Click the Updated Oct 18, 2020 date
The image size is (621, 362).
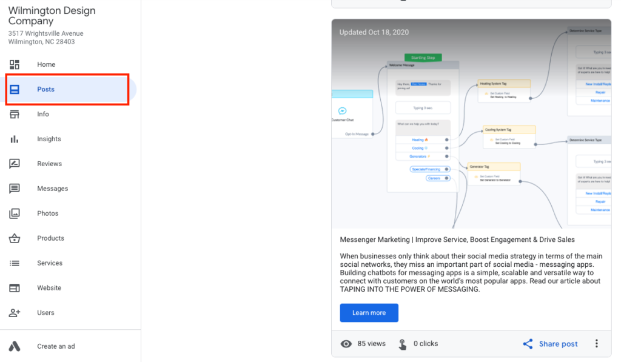[x=374, y=33]
